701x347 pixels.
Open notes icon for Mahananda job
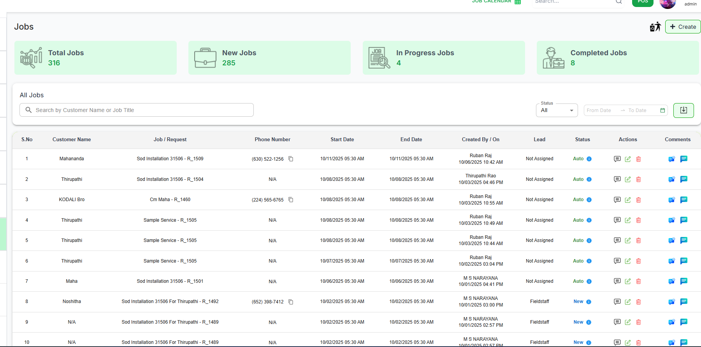coord(617,159)
